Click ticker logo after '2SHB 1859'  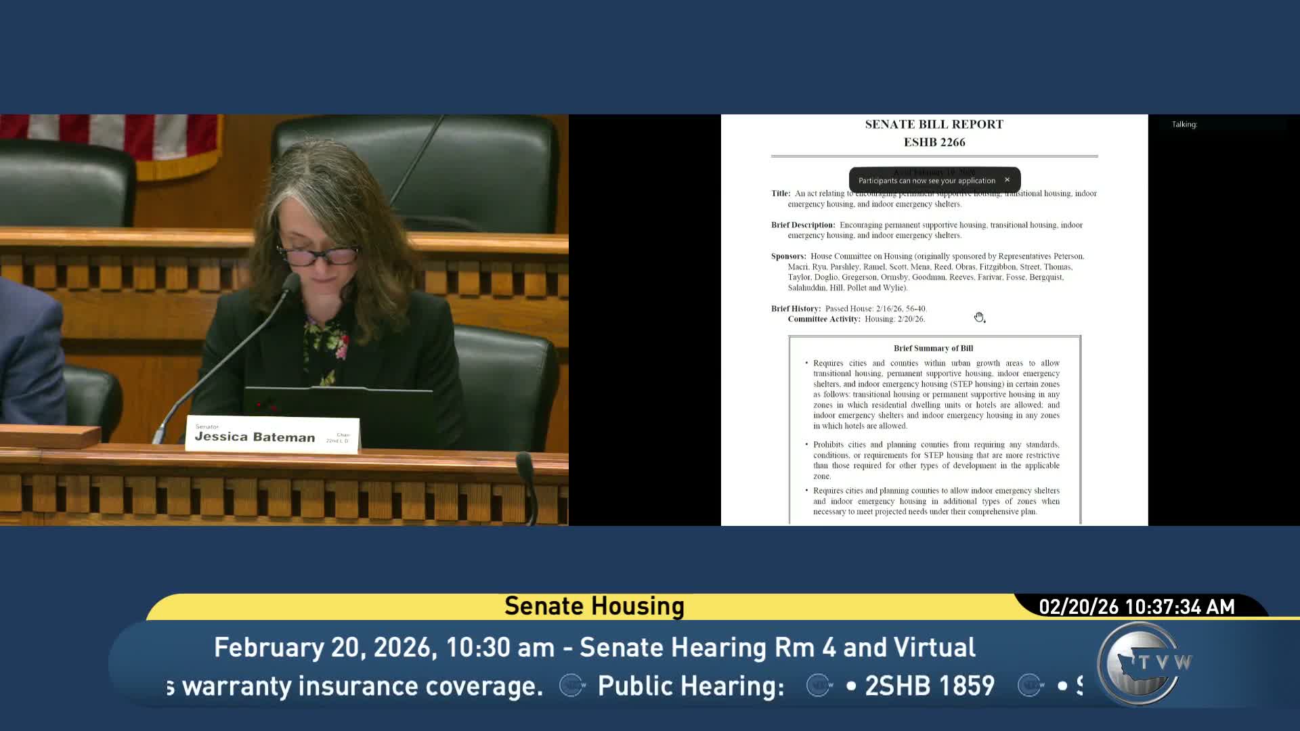coord(1031,686)
